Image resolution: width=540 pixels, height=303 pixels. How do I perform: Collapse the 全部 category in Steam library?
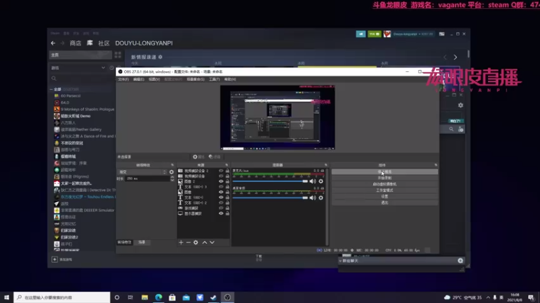51,90
